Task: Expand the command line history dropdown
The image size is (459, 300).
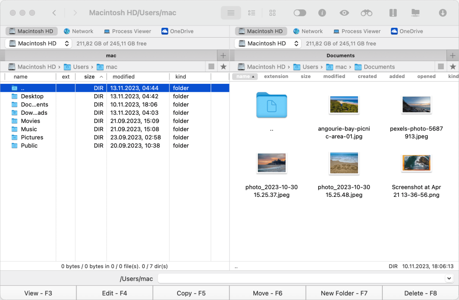Action: [x=449, y=278]
